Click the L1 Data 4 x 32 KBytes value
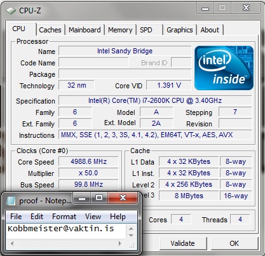The image size is (265, 256). coord(189,161)
